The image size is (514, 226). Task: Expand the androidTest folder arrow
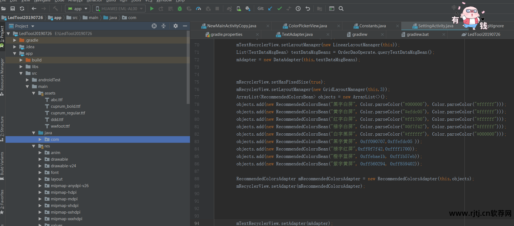pos(27,80)
